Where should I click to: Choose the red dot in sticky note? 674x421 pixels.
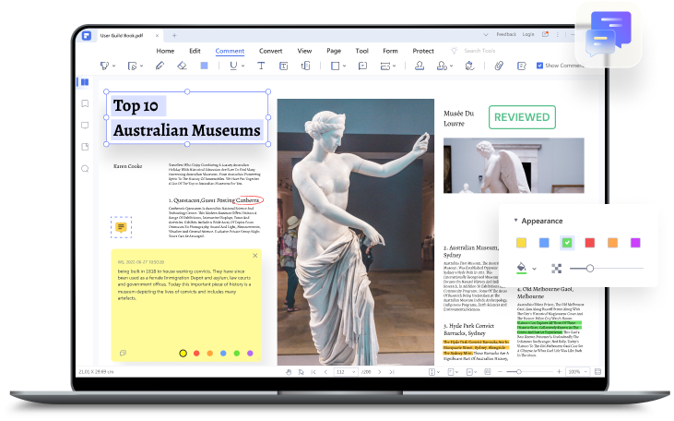(196, 354)
